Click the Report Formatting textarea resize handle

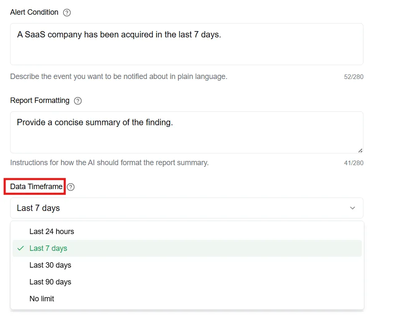tap(361, 151)
